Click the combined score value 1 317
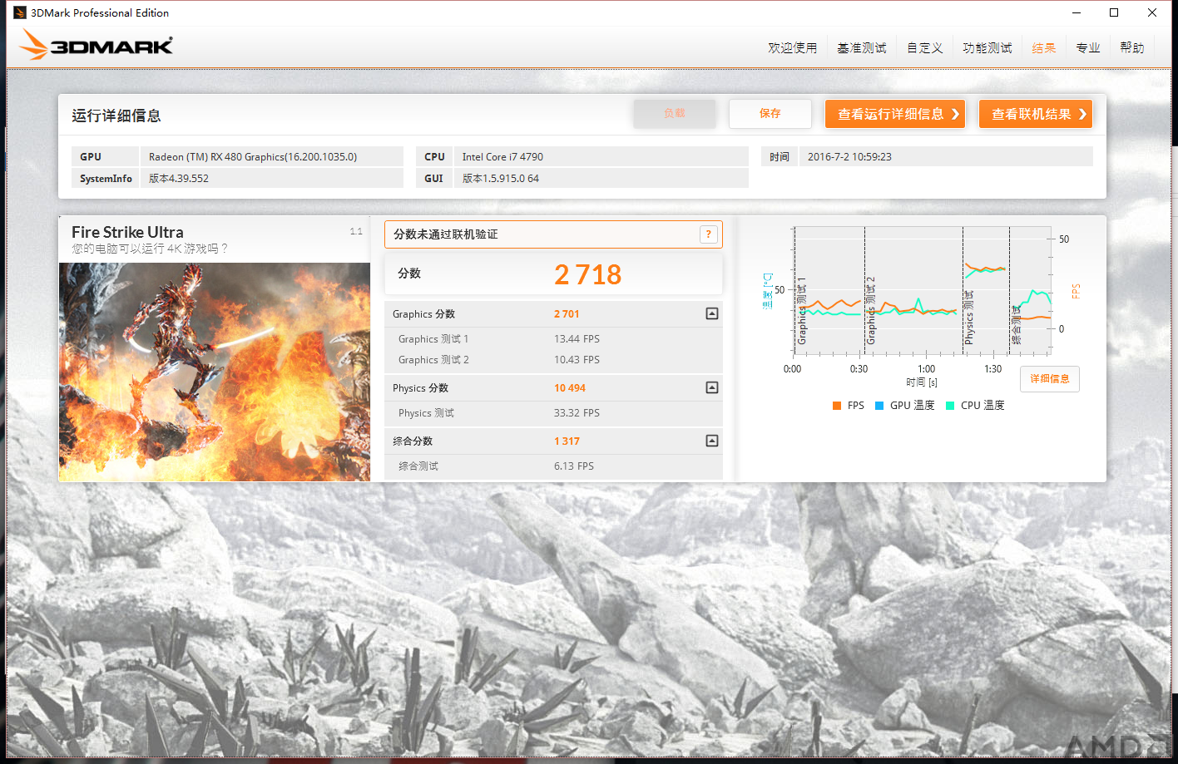This screenshot has width=1178, height=764. click(567, 441)
